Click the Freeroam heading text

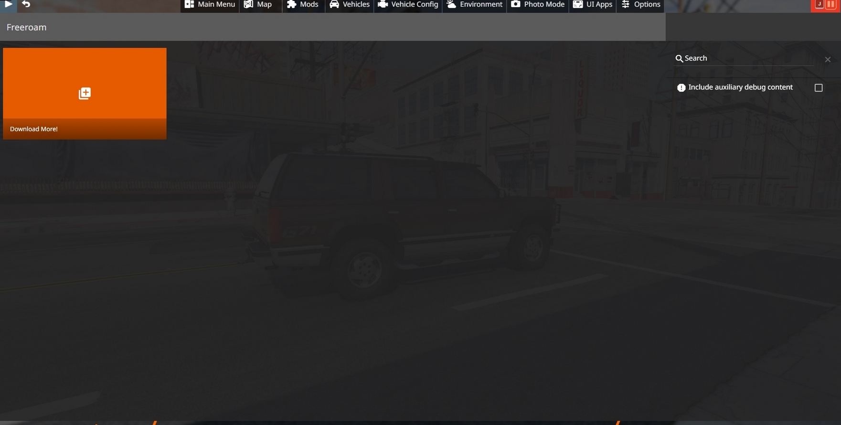pyautogui.click(x=27, y=27)
